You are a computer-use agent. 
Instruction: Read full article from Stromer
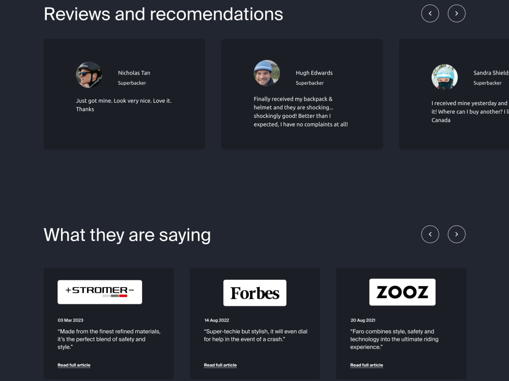[x=74, y=365]
